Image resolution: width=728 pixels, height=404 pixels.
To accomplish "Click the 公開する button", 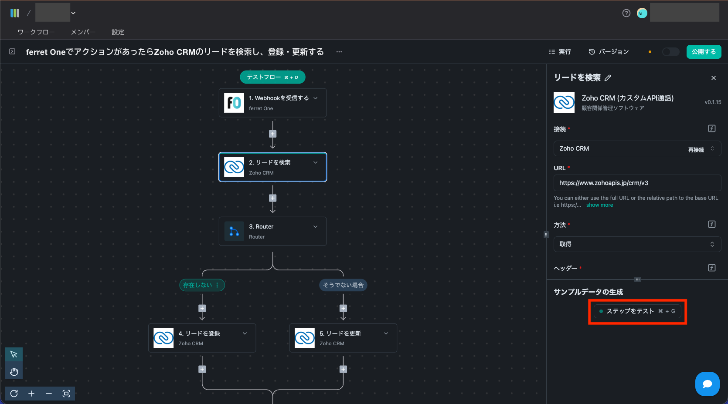I will 704,52.
